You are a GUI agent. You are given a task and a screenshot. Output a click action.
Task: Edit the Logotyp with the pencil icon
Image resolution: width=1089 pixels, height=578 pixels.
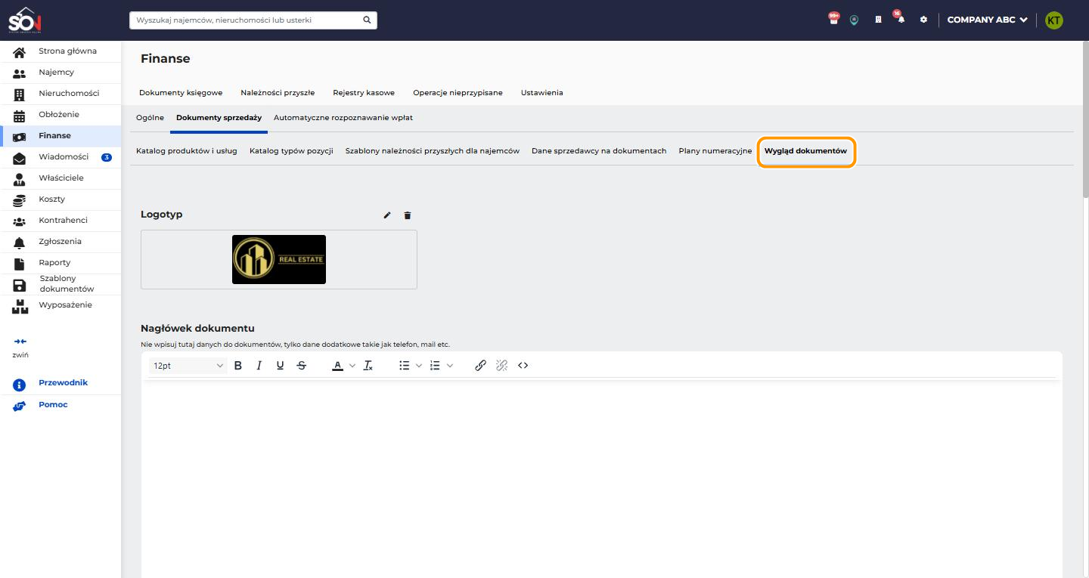pyautogui.click(x=387, y=215)
